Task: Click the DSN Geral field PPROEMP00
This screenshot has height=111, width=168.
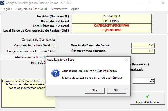Action: [112, 21]
